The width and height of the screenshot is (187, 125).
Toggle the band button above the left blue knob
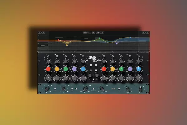click(83, 56)
